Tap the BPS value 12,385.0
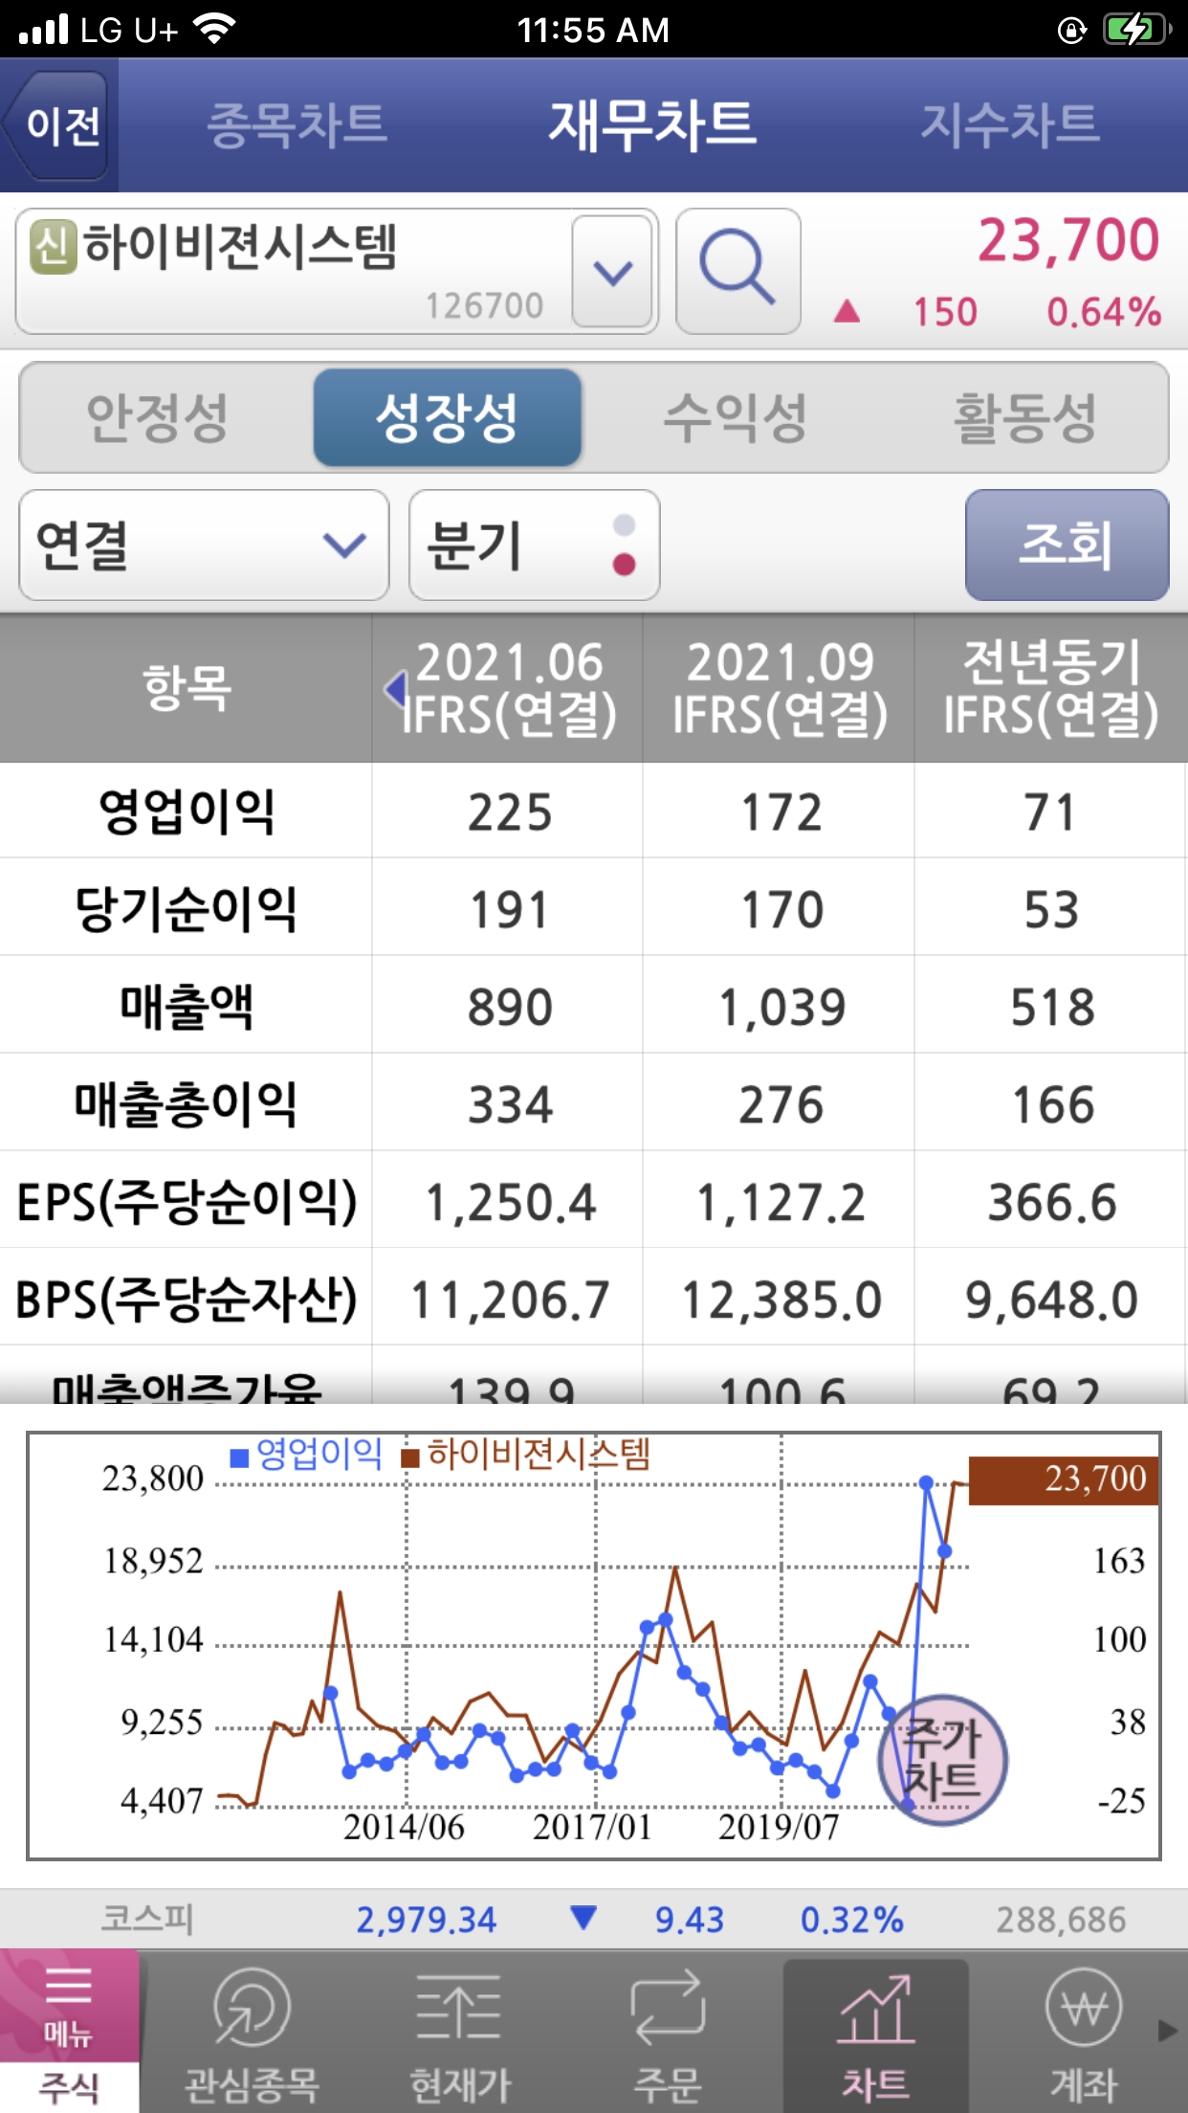1188x2113 pixels. [781, 1301]
